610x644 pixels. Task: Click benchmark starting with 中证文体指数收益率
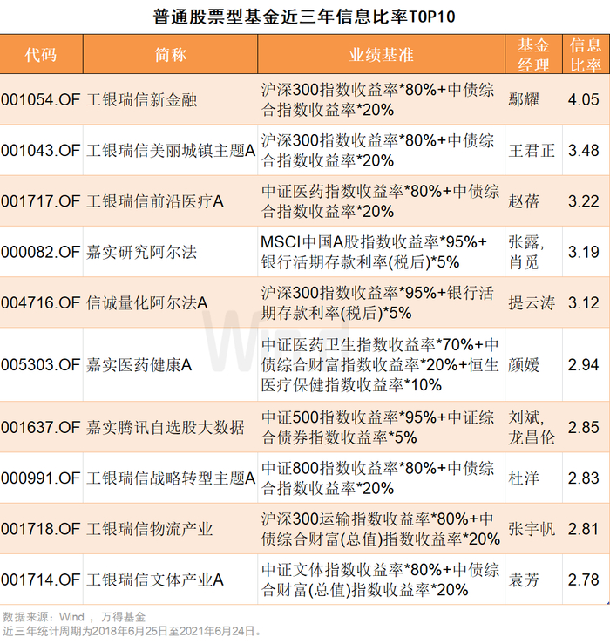380,580
